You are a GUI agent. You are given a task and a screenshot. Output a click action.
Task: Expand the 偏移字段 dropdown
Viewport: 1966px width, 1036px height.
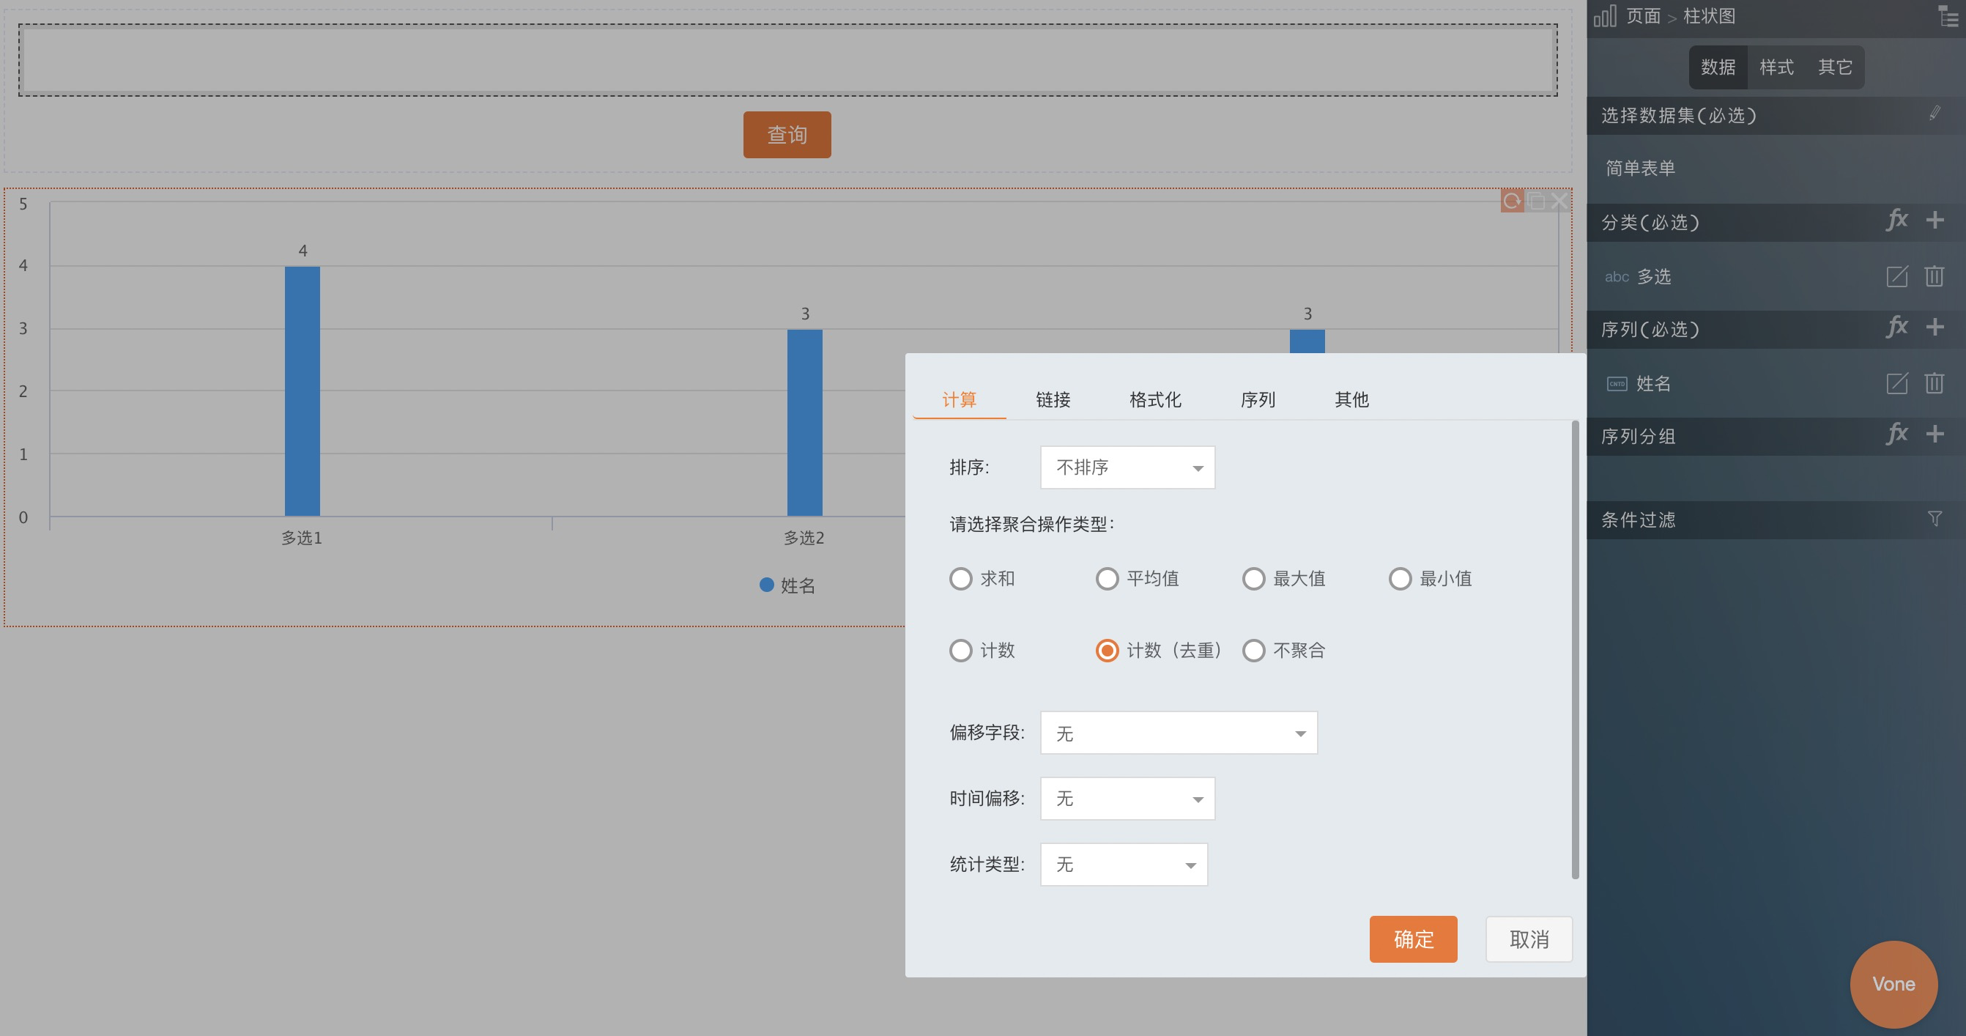[x=1179, y=733]
